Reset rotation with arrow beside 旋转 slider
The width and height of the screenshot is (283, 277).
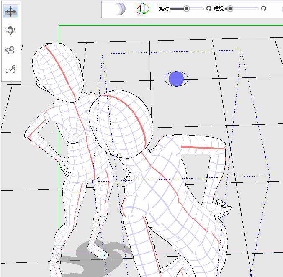(208, 8)
